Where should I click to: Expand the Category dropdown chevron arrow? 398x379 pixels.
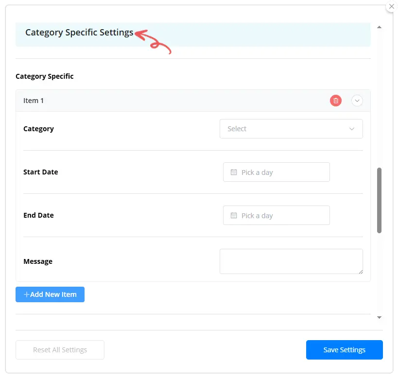pyautogui.click(x=351, y=129)
